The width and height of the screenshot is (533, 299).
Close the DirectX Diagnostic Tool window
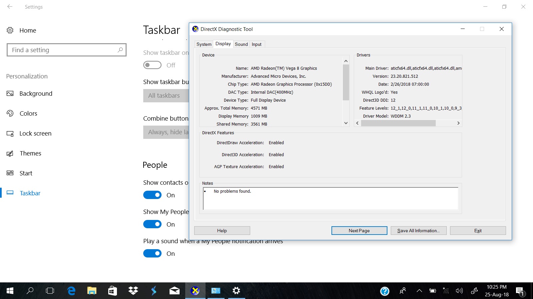pos(502,29)
